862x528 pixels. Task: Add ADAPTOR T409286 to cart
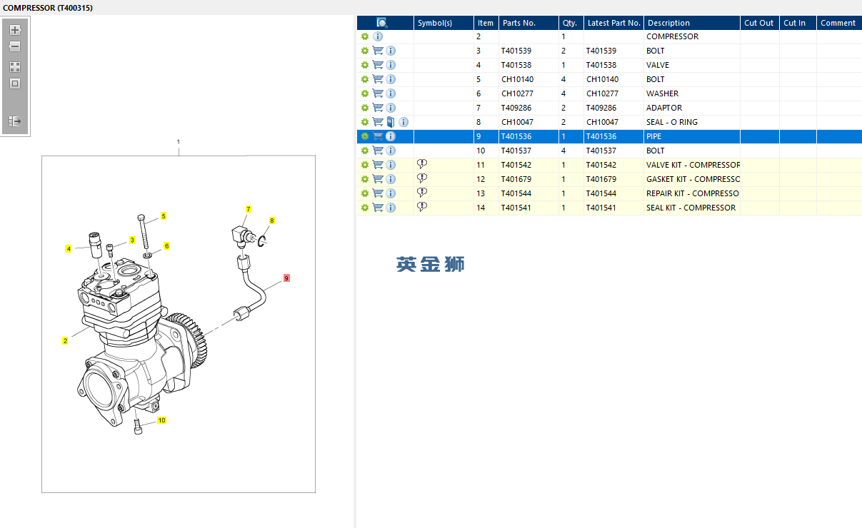tap(378, 108)
